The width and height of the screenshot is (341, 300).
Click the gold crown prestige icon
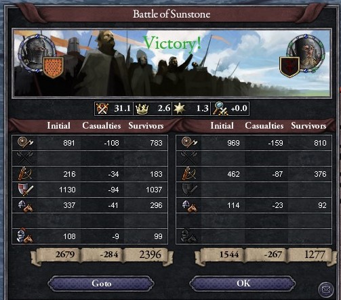click(142, 109)
